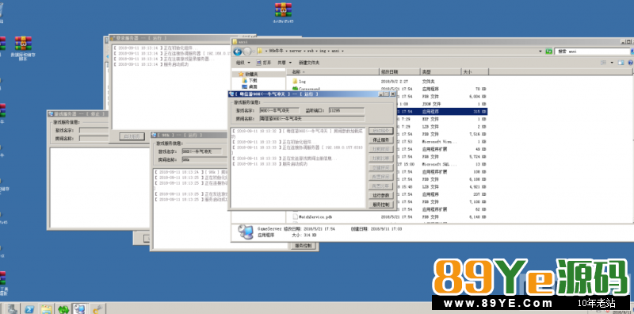Click the 停止服务 button in front server window
The width and height of the screenshot is (634, 314).
click(381, 140)
